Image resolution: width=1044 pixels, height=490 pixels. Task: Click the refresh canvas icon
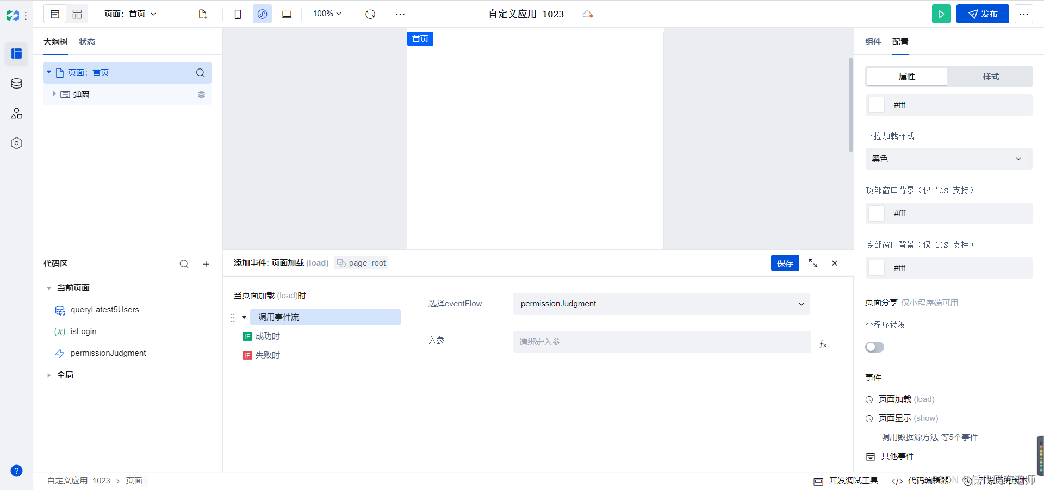click(x=370, y=14)
